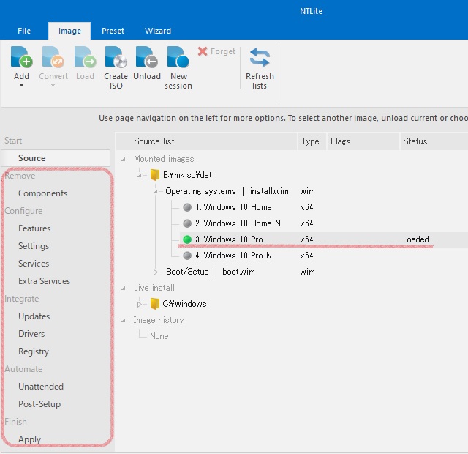Open the Settings page
Screen dimensions: 468x454
pyautogui.click(x=34, y=246)
